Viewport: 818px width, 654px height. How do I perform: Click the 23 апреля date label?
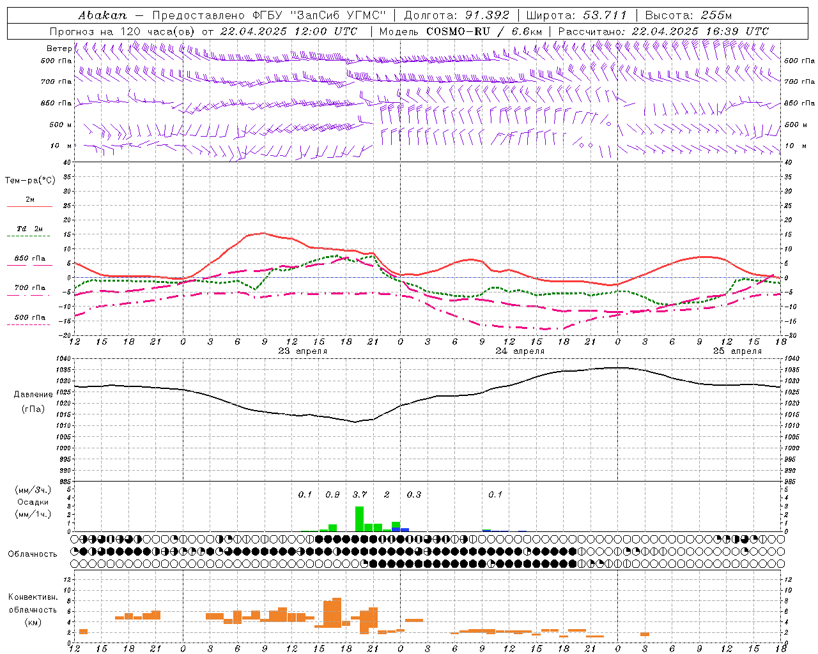(302, 351)
